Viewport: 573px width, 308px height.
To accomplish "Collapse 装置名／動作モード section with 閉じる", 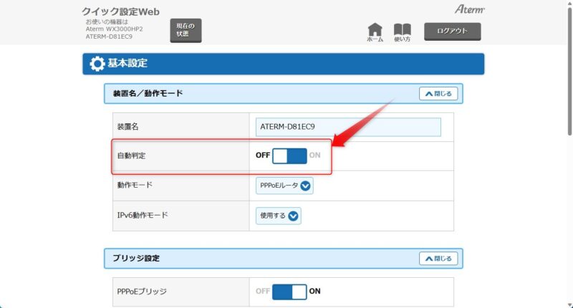I will [437, 94].
